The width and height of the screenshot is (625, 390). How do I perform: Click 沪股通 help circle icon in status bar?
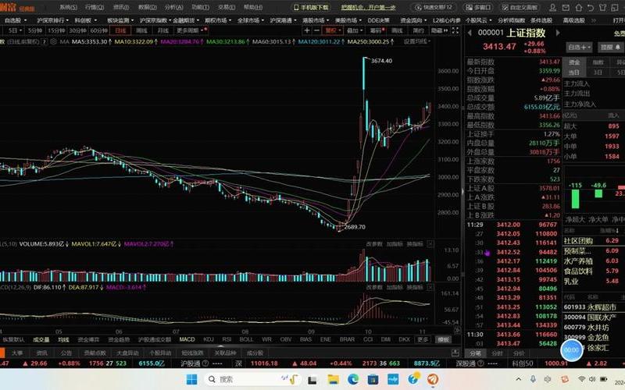pyautogui.click(x=205, y=363)
